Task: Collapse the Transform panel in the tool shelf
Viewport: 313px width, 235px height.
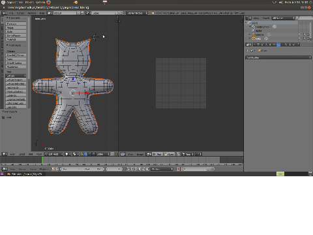Action: click(7, 18)
